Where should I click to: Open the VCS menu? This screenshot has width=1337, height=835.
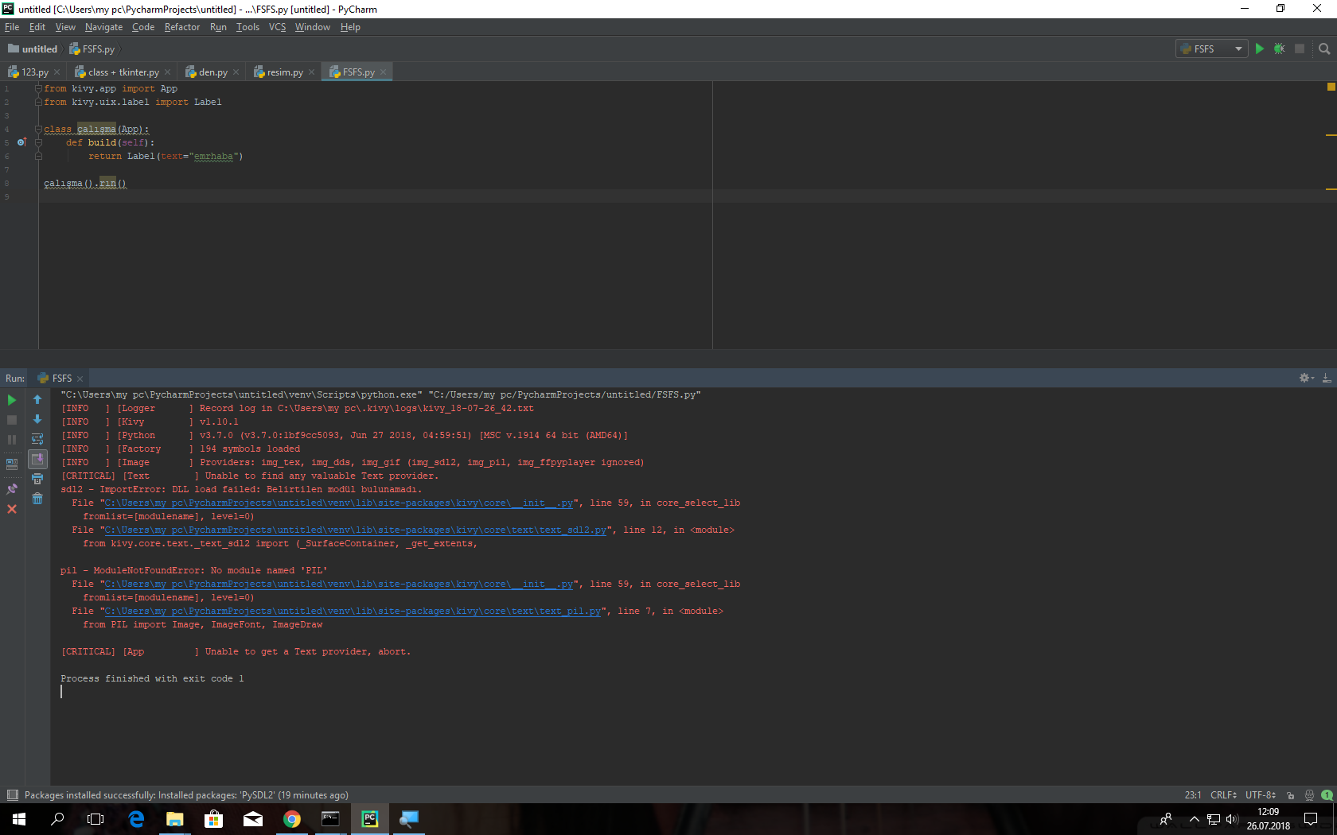pyautogui.click(x=277, y=27)
